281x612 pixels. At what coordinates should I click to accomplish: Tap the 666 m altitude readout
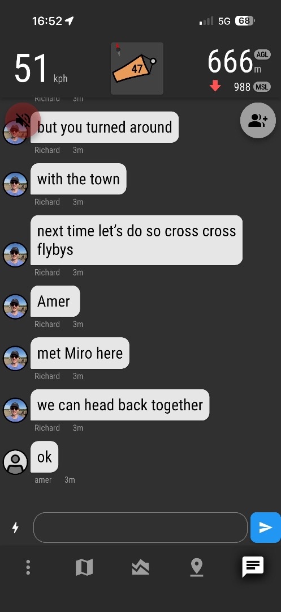pyautogui.click(x=234, y=62)
